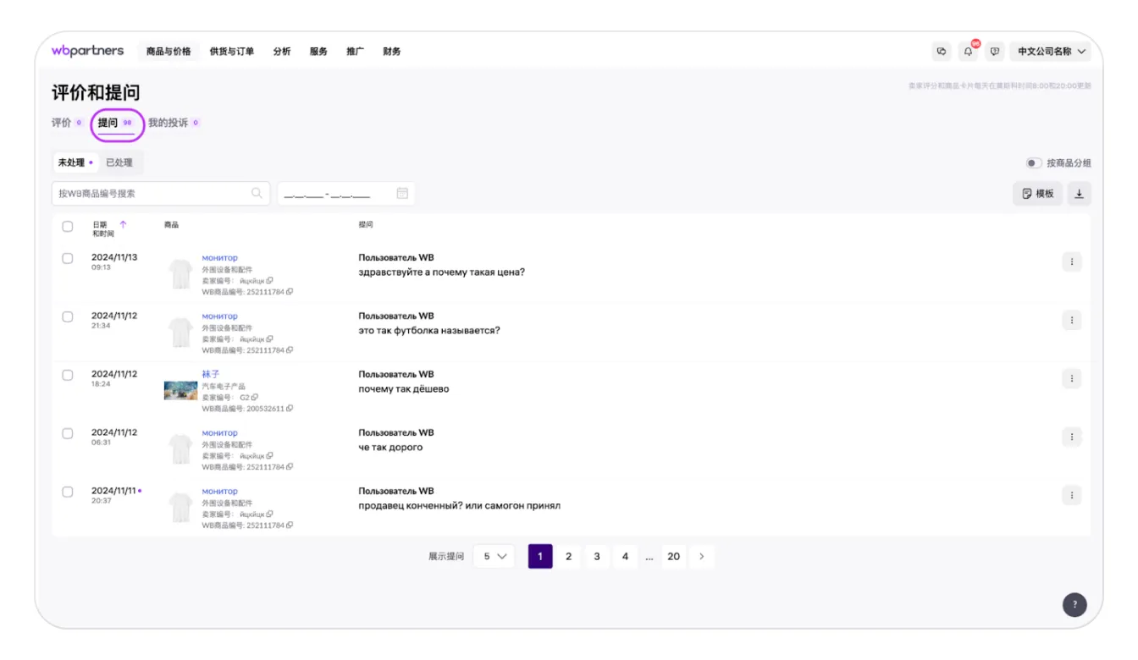
Task: Open the 商品与价格 menu
Action: point(168,52)
